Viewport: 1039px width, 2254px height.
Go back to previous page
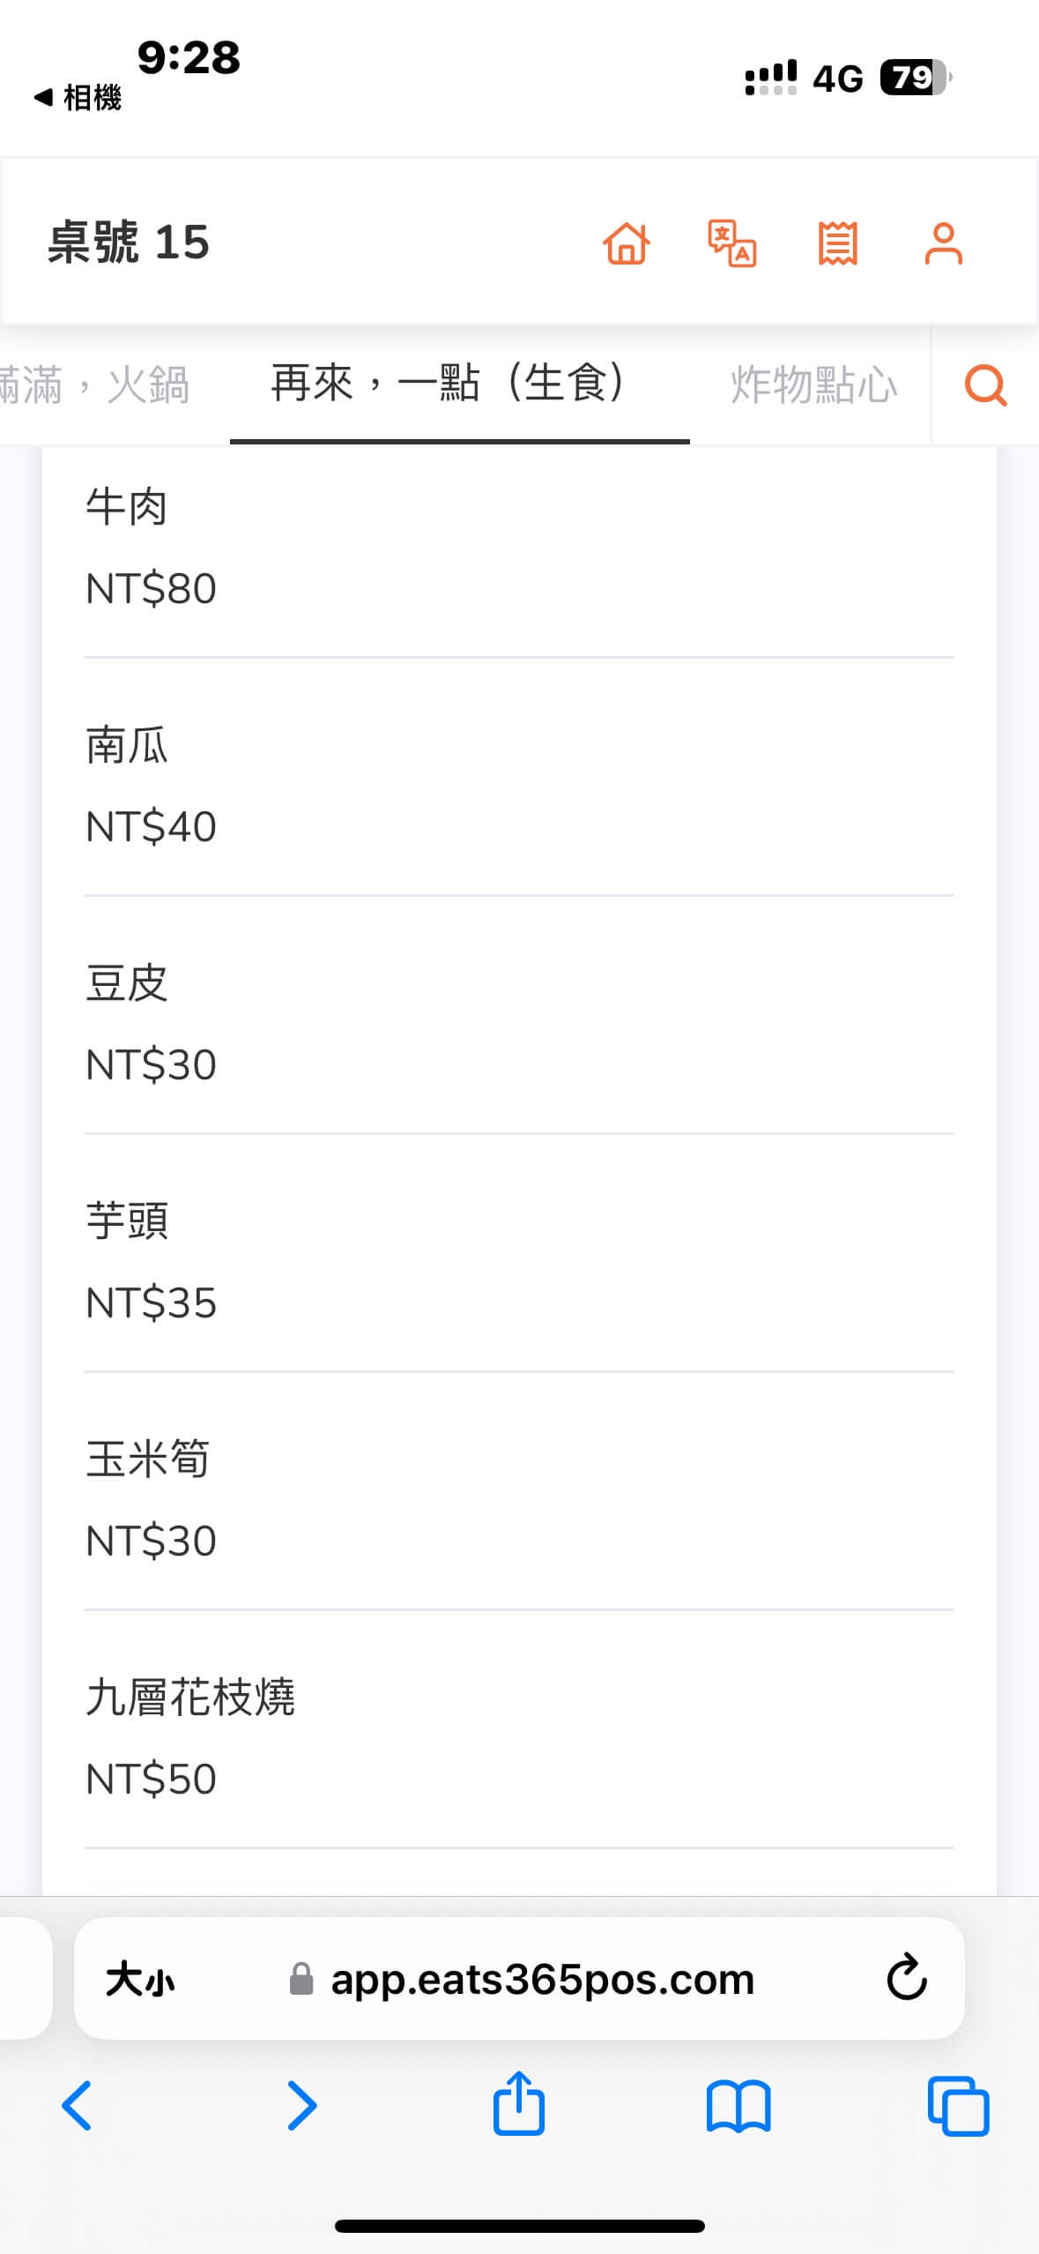click(x=78, y=2106)
